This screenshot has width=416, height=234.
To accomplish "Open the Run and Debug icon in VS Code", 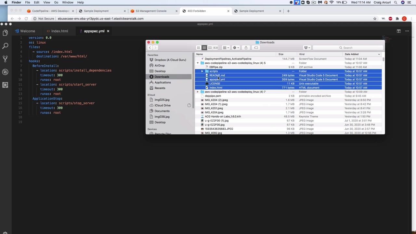I will pos(5,72).
